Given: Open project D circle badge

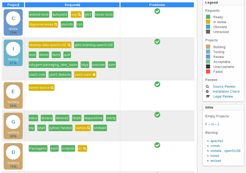Looking at the screenshot, I should [13, 152].
